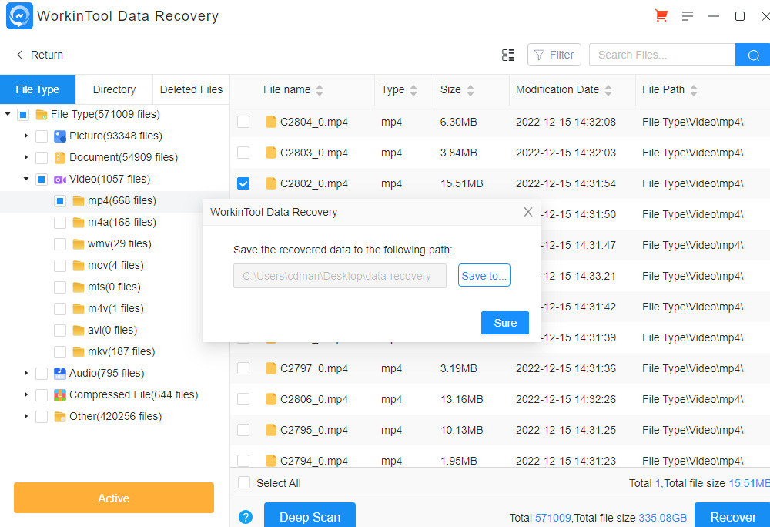The width and height of the screenshot is (770, 527).
Task: Sort by File Path arrows
Action: (x=694, y=90)
